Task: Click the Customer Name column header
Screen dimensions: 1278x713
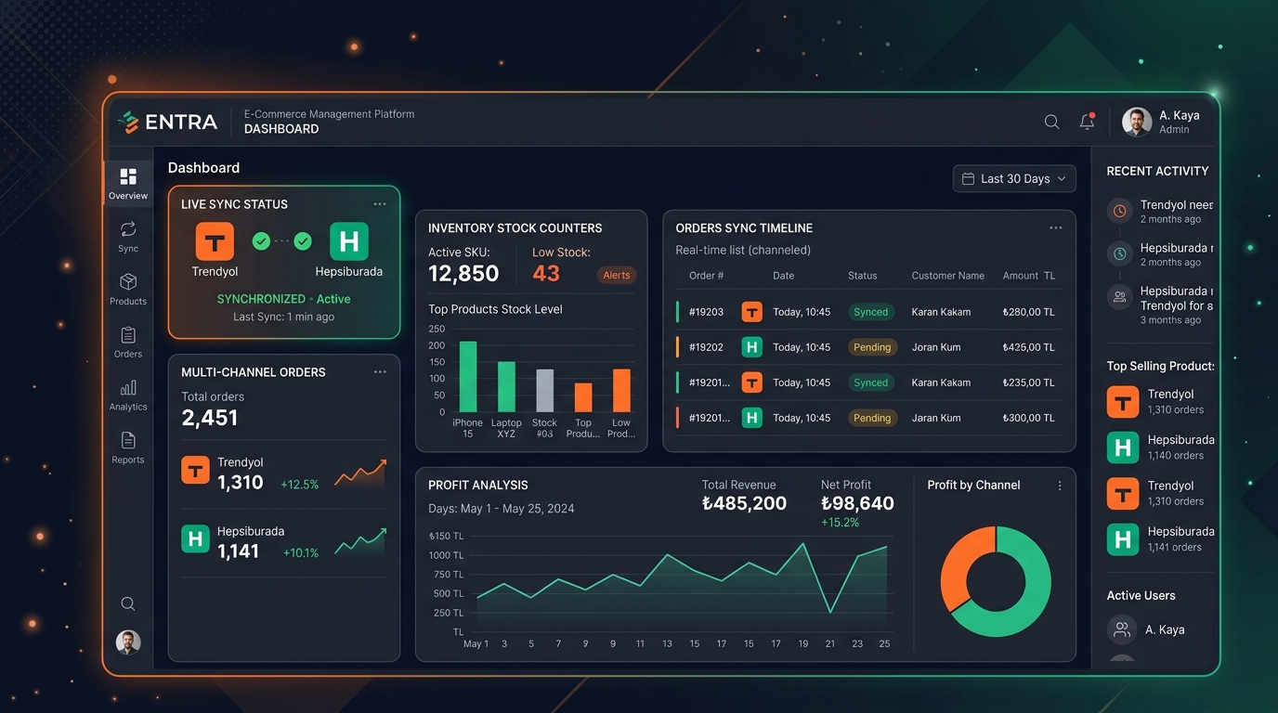Action: tap(947, 276)
